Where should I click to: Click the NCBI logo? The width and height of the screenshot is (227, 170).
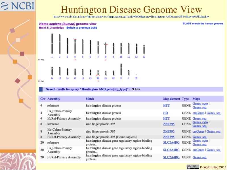[18, 5]
